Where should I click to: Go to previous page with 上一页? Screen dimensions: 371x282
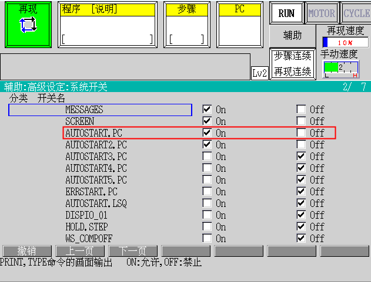[80, 251]
